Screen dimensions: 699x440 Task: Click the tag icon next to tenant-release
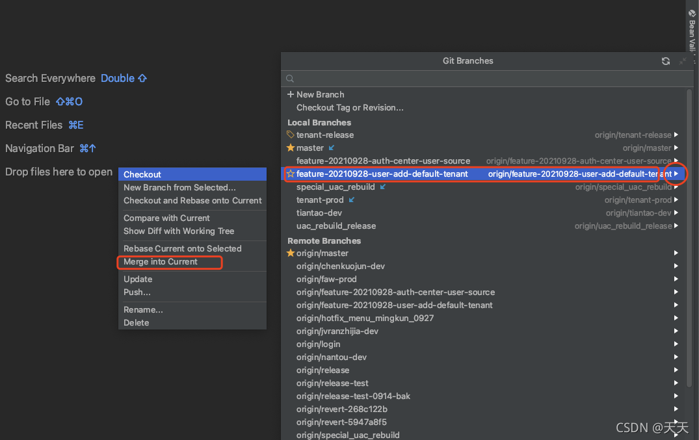[x=291, y=135]
